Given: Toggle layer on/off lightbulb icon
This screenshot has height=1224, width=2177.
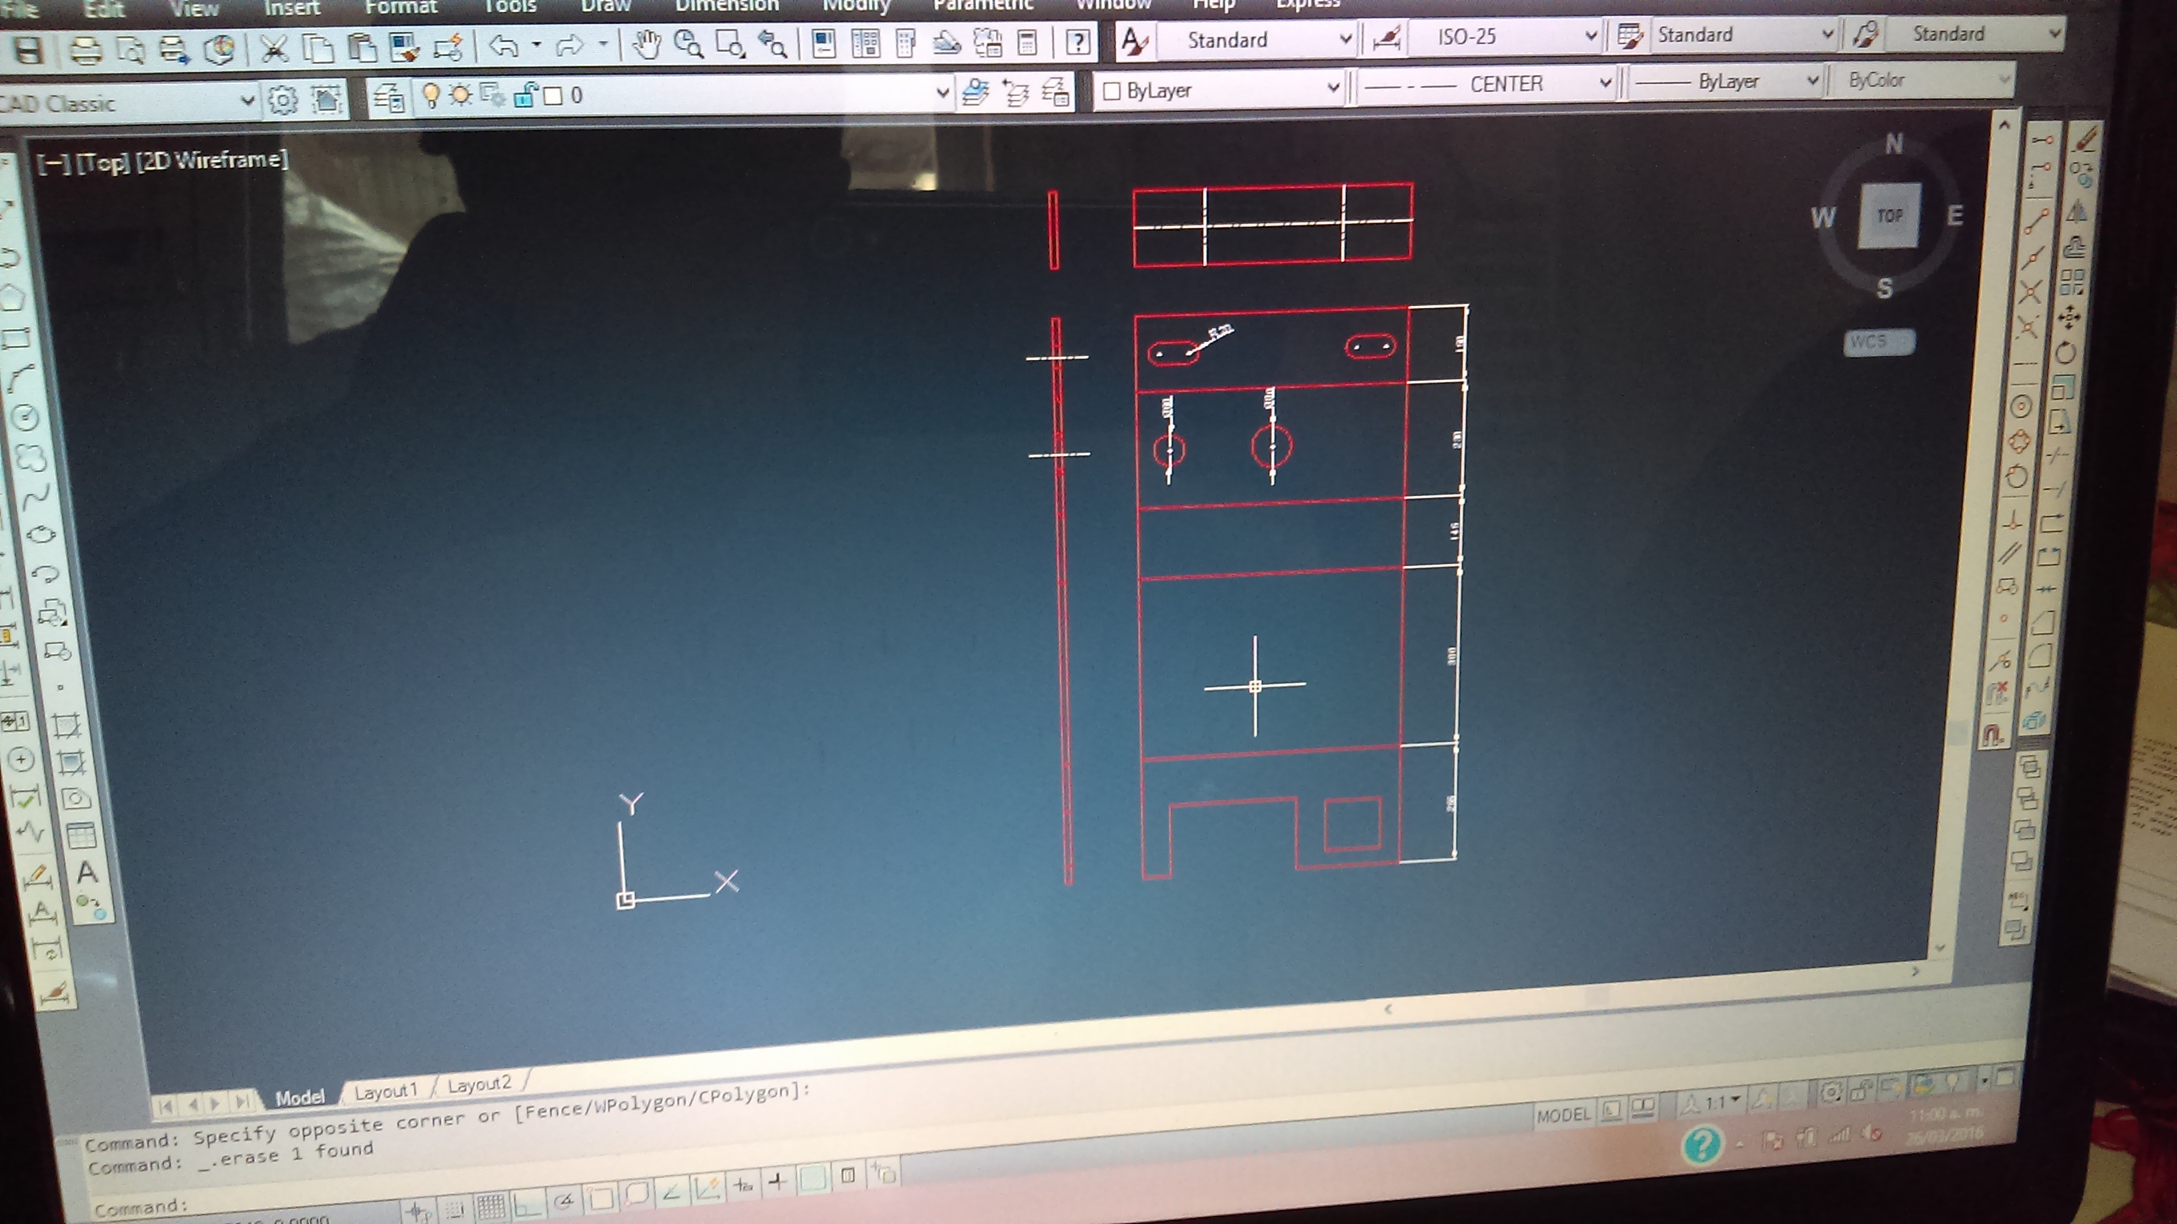Looking at the screenshot, I should point(431,95).
